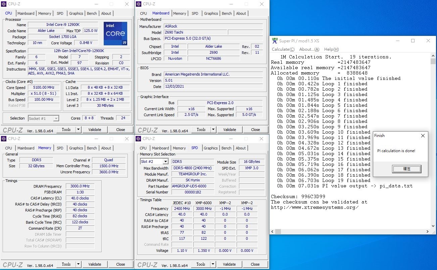The width and height of the screenshot is (437, 270).
Task: Click the Super PI horizontal scrollbar right arrow
Action: click(x=428, y=232)
